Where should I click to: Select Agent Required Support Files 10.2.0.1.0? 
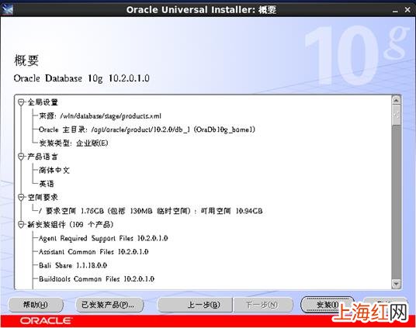[x=103, y=238]
